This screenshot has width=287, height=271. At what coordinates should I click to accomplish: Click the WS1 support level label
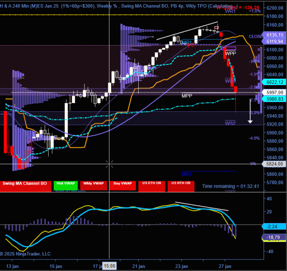click(230, 81)
